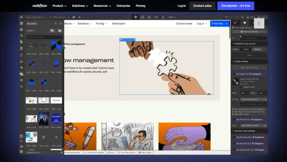This screenshot has width=287, height=162.
Task: Open the Users panel icon
Action: (21, 62)
